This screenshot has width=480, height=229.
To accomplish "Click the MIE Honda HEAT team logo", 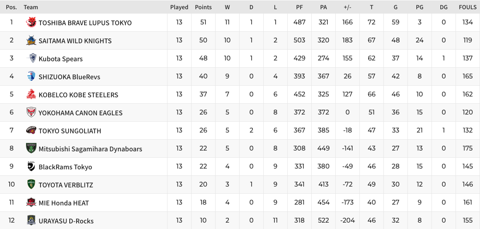I will coord(31,203).
